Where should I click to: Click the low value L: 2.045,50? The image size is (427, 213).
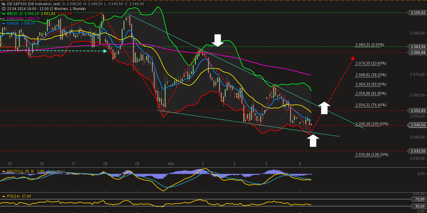click(x=113, y=4)
